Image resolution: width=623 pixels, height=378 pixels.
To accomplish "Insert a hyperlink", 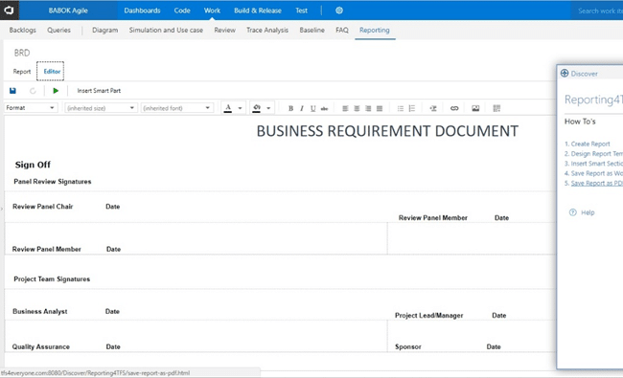I will pos(454,108).
